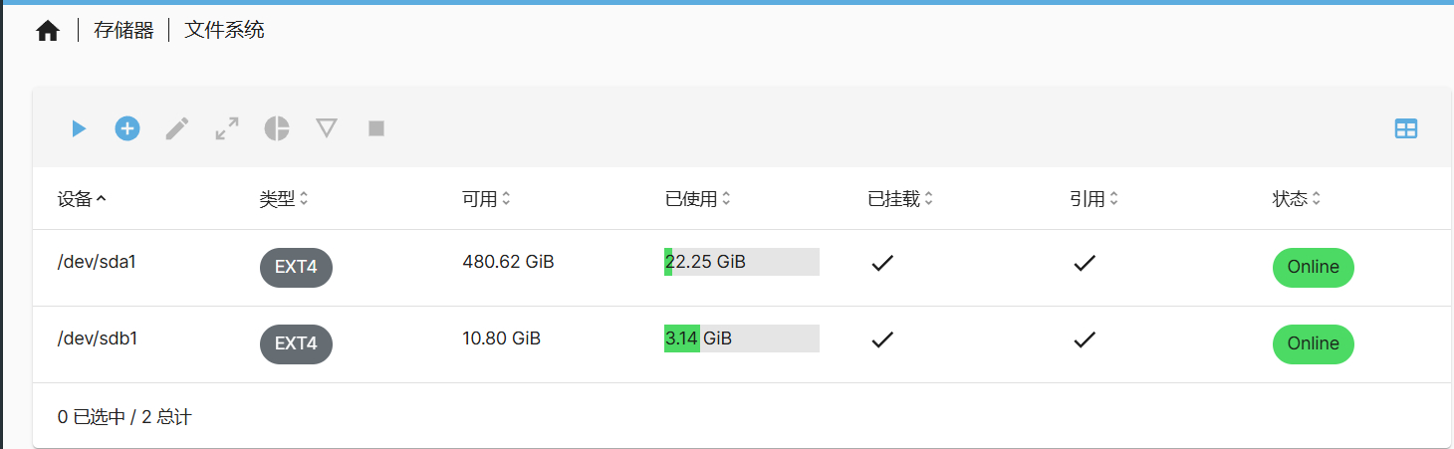Image resolution: width=1454 pixels, height=449 pixels.
Task: Open the 存储器 breadcrumb
Action: point(123,31)
